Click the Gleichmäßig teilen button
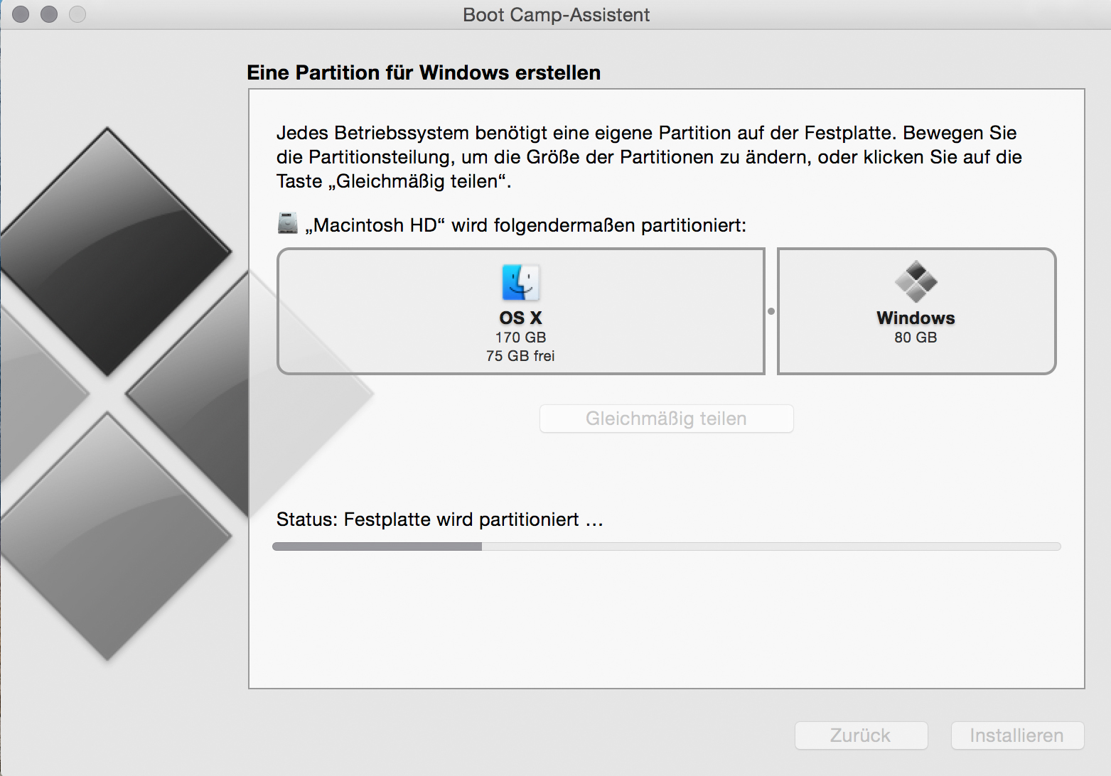The height and width of the screenshot is (776, 1111). pyautogui.click(x=667, y=419)
